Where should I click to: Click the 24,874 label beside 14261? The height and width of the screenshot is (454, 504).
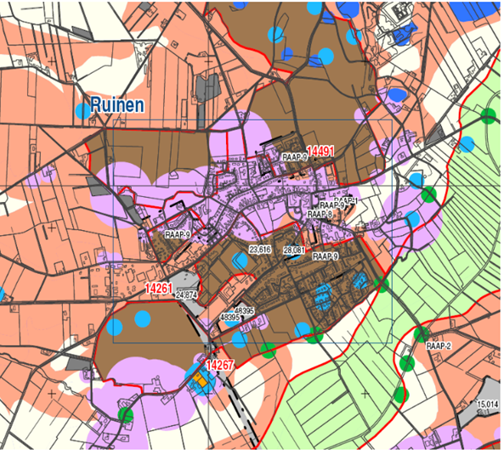tap(186, 294)
